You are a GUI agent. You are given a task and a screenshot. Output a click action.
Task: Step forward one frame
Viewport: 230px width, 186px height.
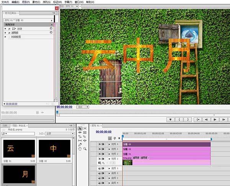[223, 120]
